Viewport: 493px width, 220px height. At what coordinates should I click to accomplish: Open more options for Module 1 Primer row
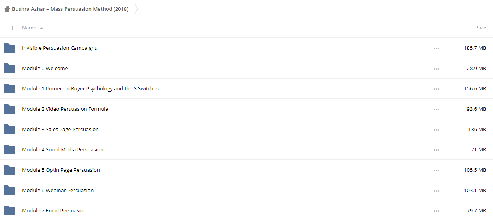[436, 89]
